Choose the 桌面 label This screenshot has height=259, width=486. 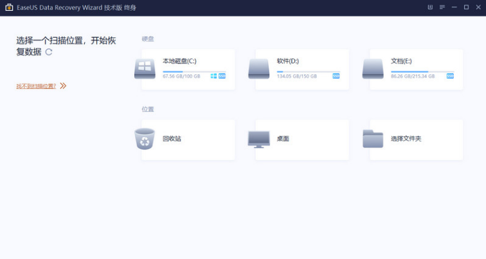click(x=283, y=138)
